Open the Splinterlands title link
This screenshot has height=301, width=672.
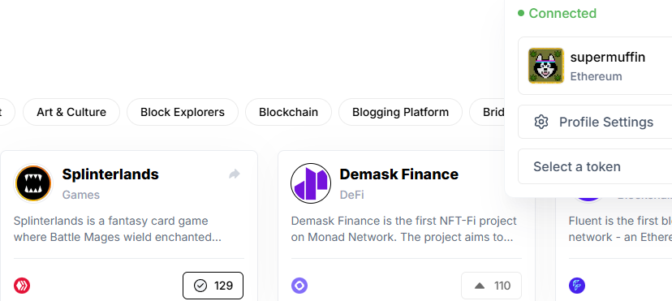point(110,174)
